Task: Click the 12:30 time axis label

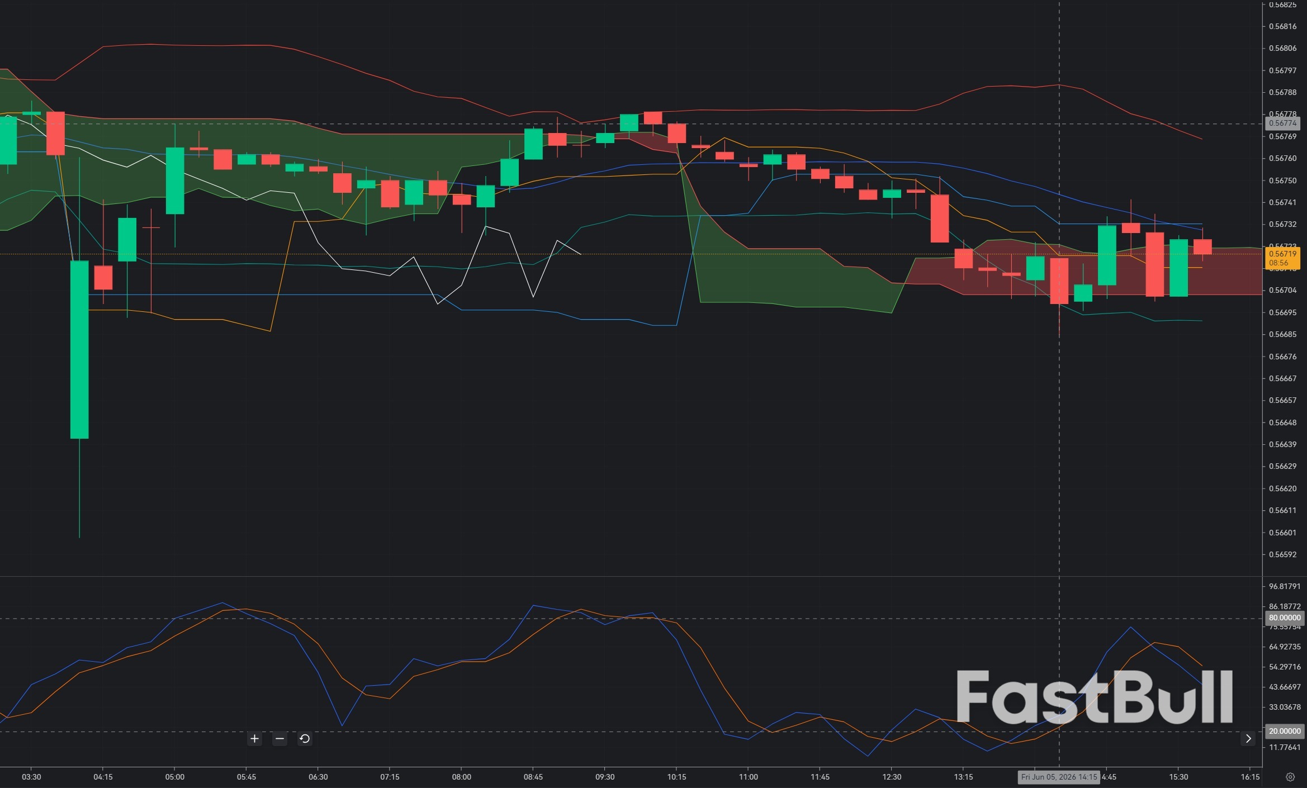Action: point(892,777)
